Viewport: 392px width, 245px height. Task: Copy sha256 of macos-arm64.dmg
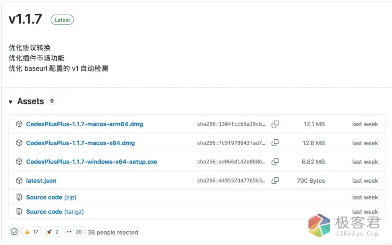(275, 124)
